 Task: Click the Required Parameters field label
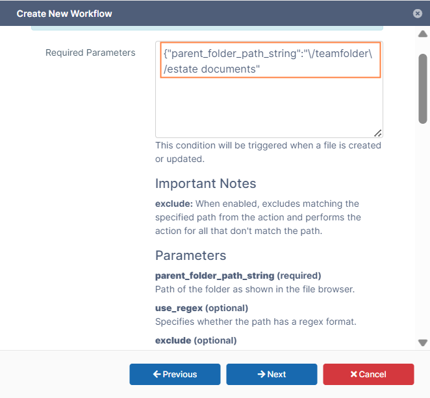click(x=90, y=53)
